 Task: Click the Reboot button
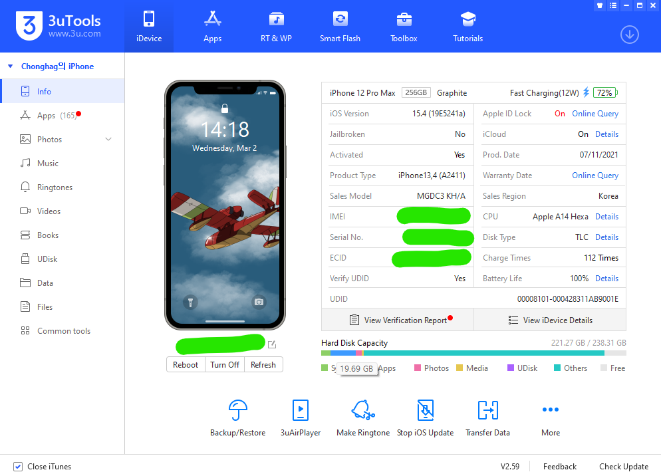186,365
